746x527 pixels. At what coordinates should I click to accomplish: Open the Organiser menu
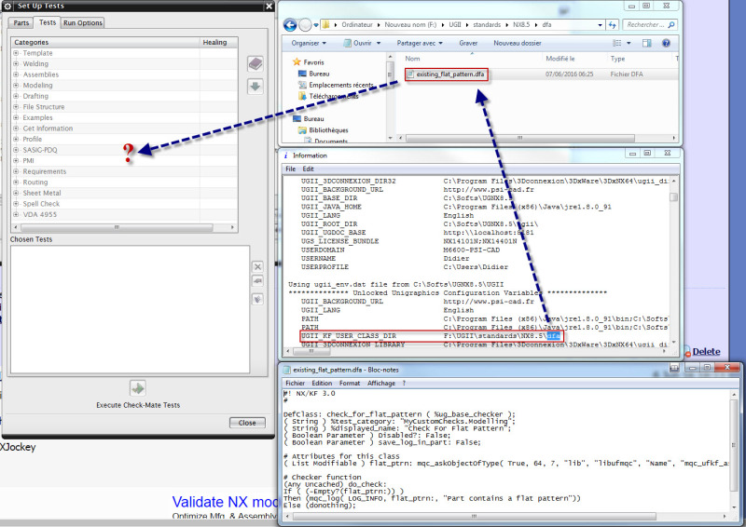[309, 43]
